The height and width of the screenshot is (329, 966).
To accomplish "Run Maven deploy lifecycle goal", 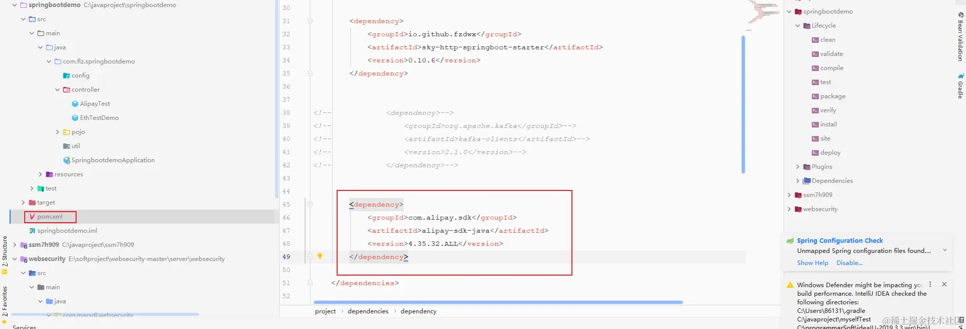I will click(x=830, y=153).
